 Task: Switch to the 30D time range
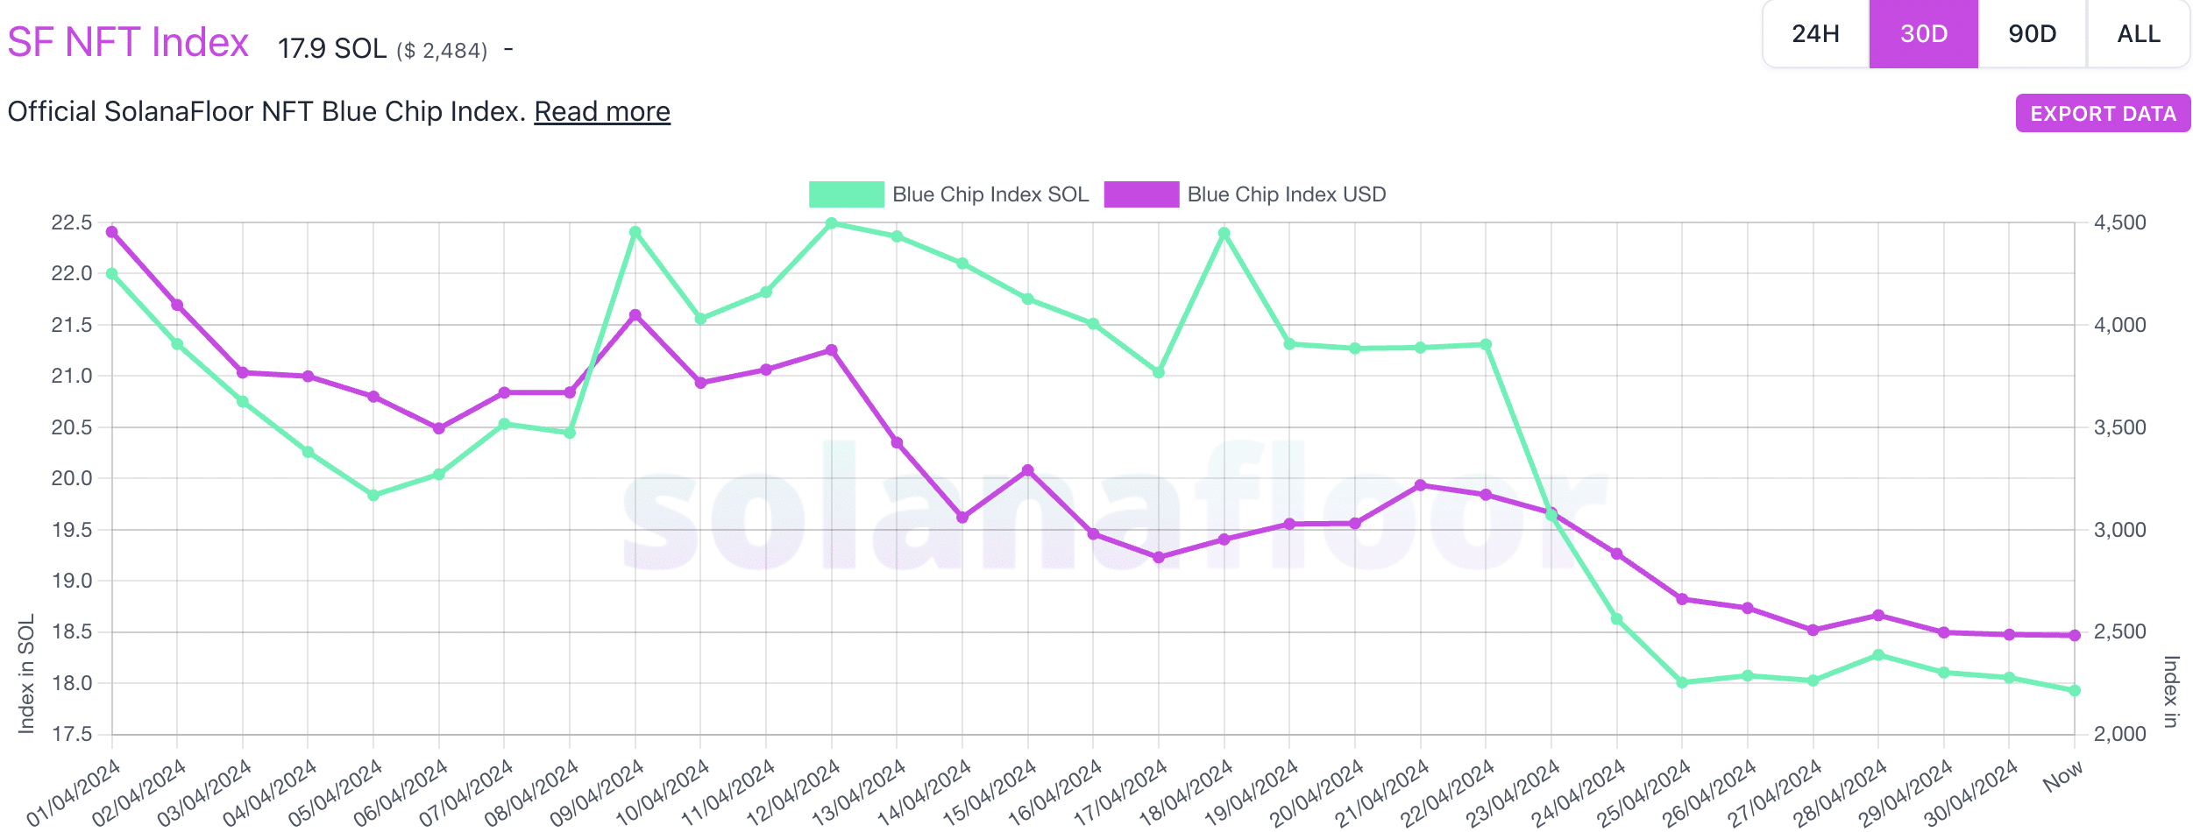[x=1923, y=34]
